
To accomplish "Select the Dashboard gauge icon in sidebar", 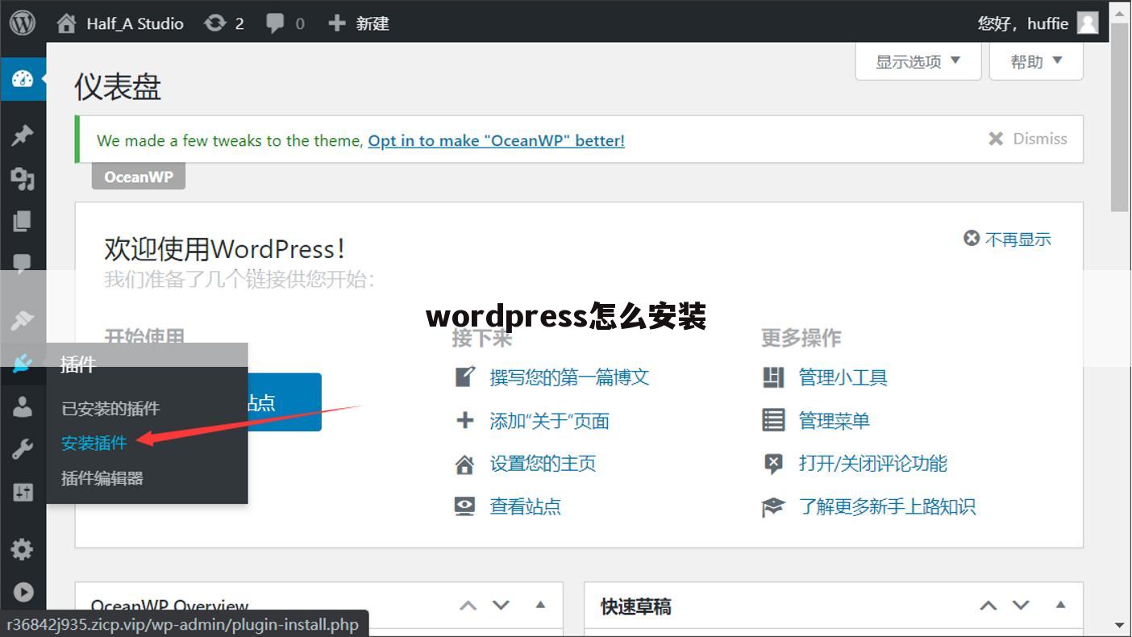I will [23, 79].
